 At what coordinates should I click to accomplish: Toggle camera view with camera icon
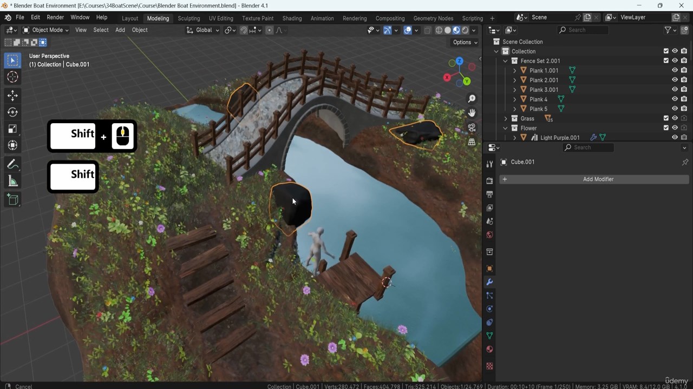click(x=472, y=128)
